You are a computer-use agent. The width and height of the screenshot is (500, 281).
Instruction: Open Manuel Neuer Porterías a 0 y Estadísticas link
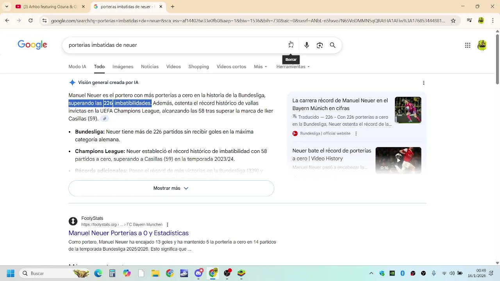click(129, 233)
